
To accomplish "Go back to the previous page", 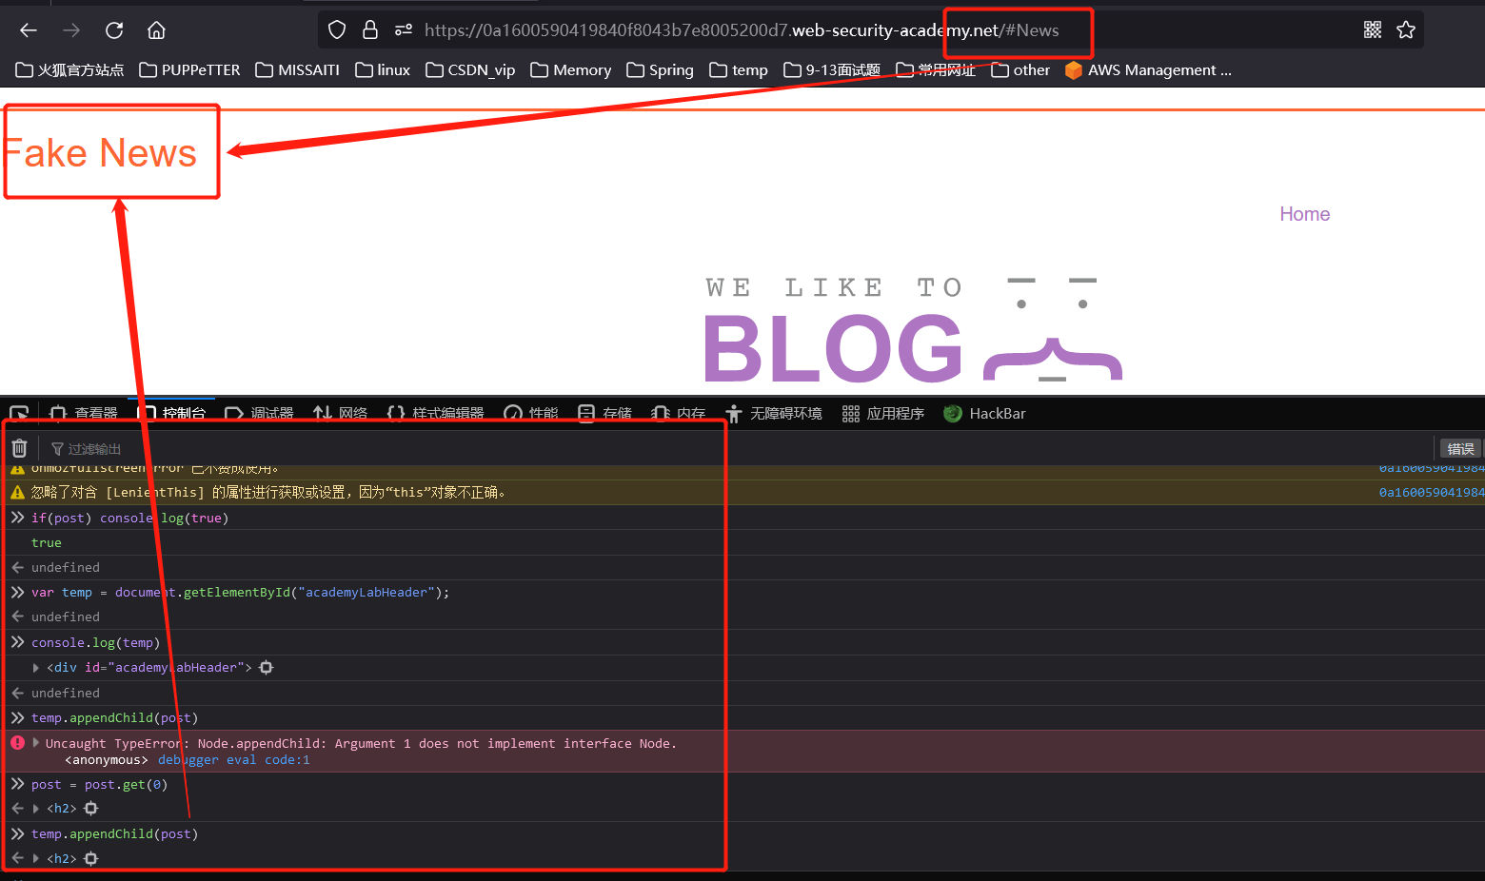I will (29, 30).
